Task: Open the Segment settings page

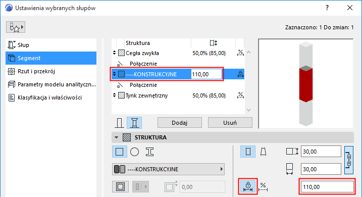Action: click(51, 58)
